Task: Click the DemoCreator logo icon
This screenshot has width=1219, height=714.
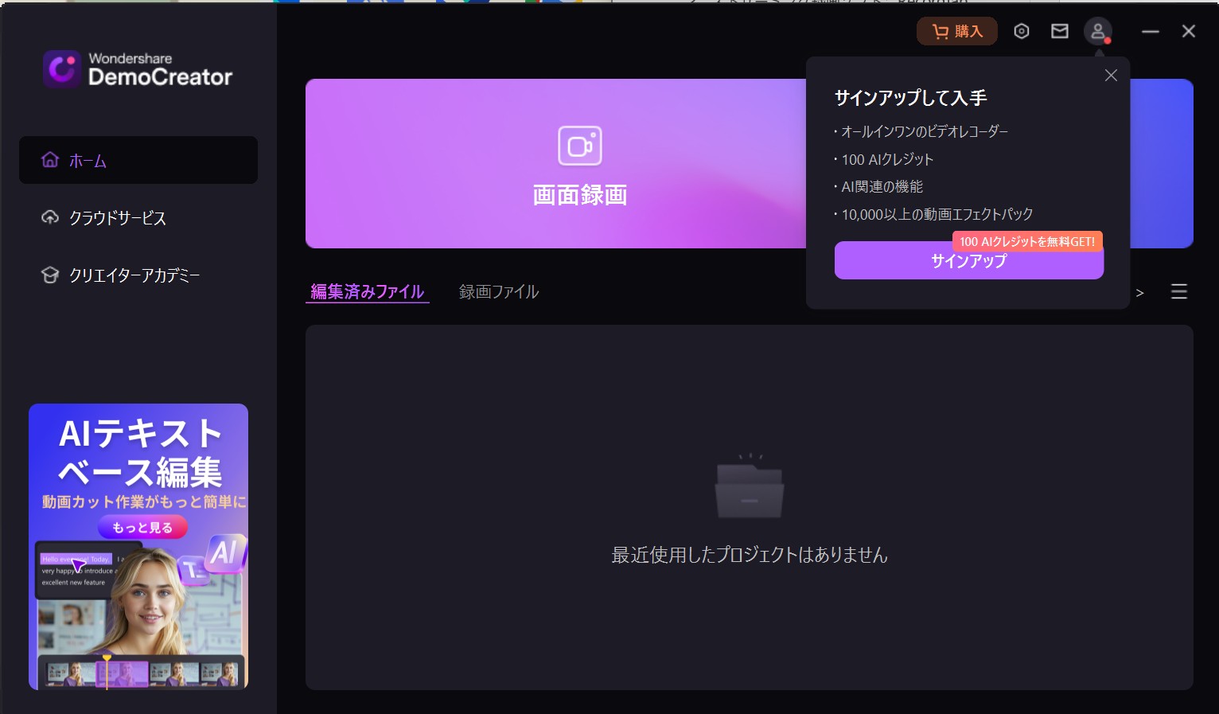Action: (x=62, y=68)
